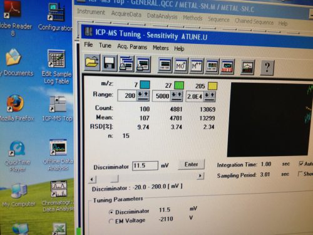This screenshot has width=313, height=235.
Task: Open ICP-MS Top desktop shortcut
Action: (57, 108)
